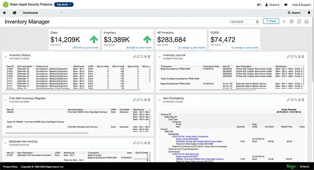Open the calendar picker icon
Image resolution: width=314 pixels, height=170 pixels.
pyautogui.click(x=257, y=22)
